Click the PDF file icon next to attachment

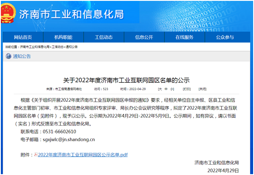click(x=36, y=155)
